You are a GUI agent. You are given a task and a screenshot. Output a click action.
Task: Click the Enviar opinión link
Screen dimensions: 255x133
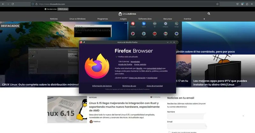coord(140,64)
